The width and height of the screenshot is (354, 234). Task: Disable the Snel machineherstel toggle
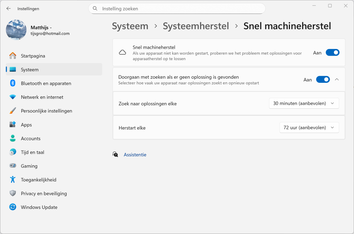pyautogui.click(x=332, y=53)
